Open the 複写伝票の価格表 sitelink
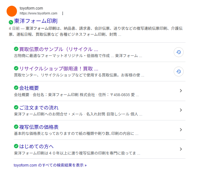Viewport: 200px width, 169px height. (x=39, y=127)
